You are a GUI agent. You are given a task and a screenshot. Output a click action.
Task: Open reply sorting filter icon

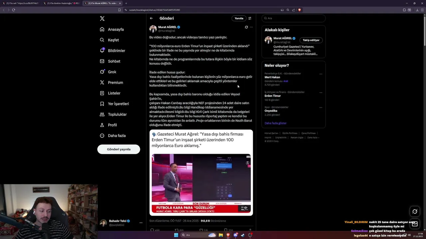(x=250, y=18)
